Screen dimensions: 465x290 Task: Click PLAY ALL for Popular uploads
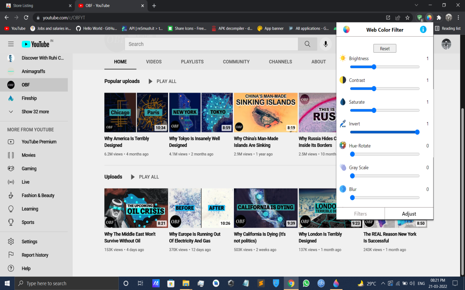click(162, 81)
